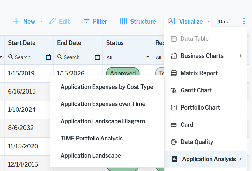Open Application Landscape Diagram

point(103,121)
